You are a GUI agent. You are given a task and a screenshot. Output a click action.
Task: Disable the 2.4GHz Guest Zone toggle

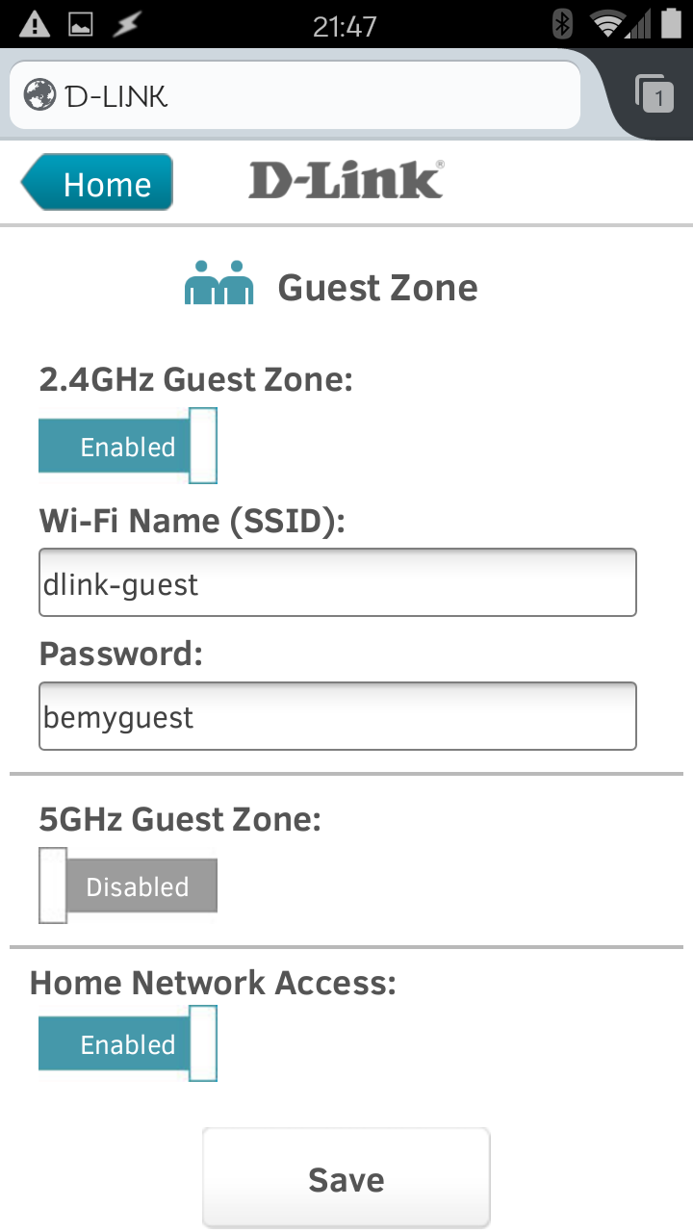pos(128,446)
